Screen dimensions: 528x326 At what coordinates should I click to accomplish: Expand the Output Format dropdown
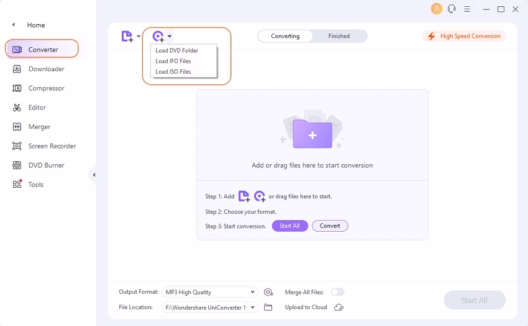(x=253, y=292)
